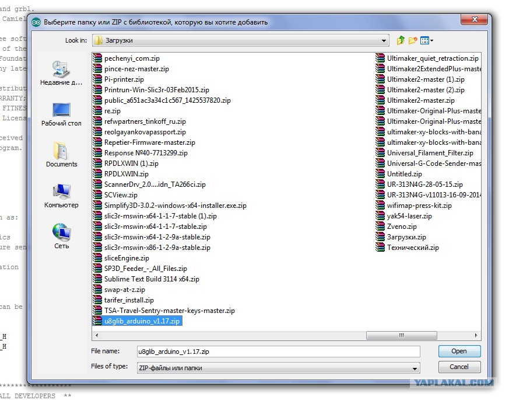509x400 pixels.
Task: Expand the Look in folder dropdown
Action: pyautogui.click(x=384, y=40)
